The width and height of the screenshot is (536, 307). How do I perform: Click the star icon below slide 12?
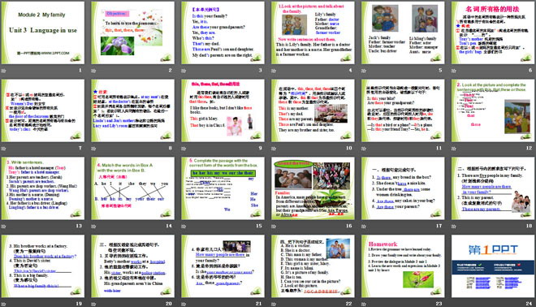tap(454, 149)
